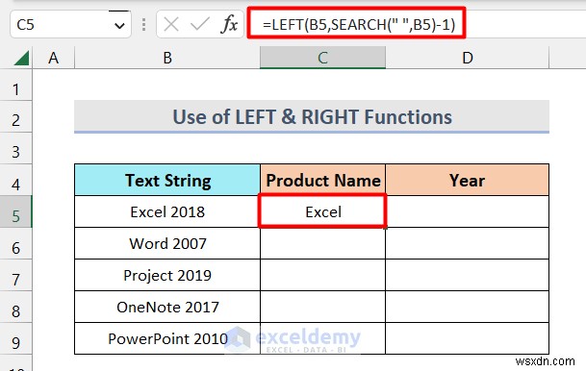This screenshot has height=371, width=586.
Task: Click the 'Year' header cell
Action: click(467, 180)
